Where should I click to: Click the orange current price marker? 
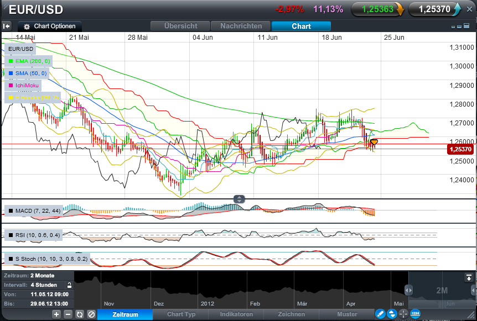pos(374,142)
